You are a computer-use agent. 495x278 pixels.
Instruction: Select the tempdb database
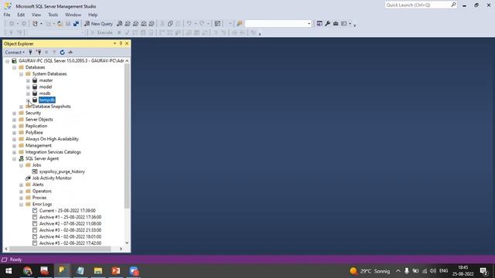click(47, 100)
